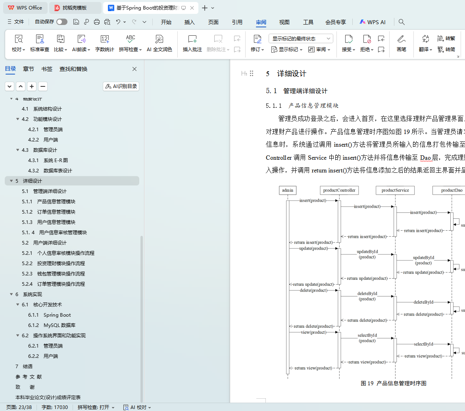Image resolution: width=465 pixels, height=411 pixels.
Task: Open a new tab with plus
Action: click(205, 8)
